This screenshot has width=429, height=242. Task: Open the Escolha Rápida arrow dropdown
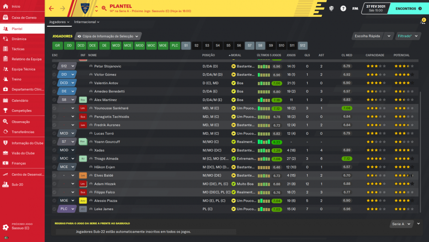point(389,36)
